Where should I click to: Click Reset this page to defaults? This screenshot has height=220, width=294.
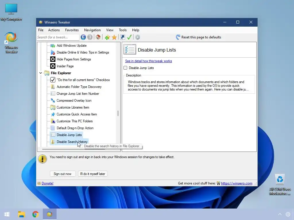click(201, 37)
